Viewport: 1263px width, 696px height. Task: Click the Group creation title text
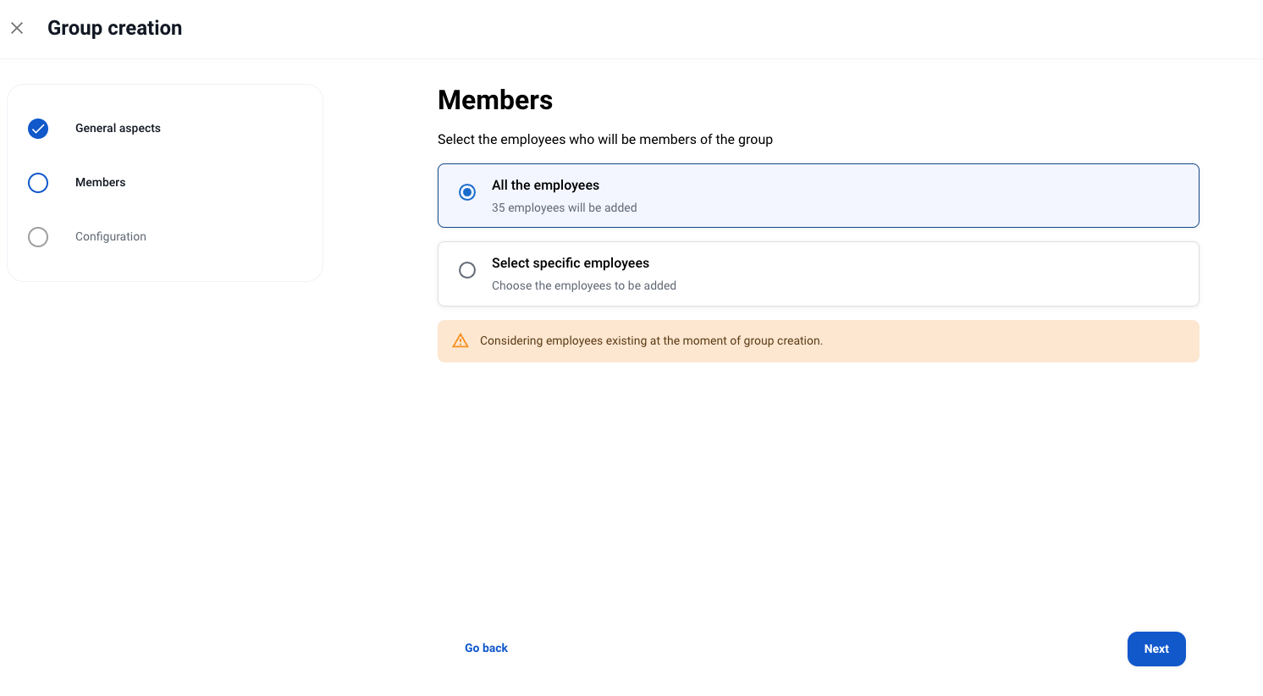[x=114, y=28]
